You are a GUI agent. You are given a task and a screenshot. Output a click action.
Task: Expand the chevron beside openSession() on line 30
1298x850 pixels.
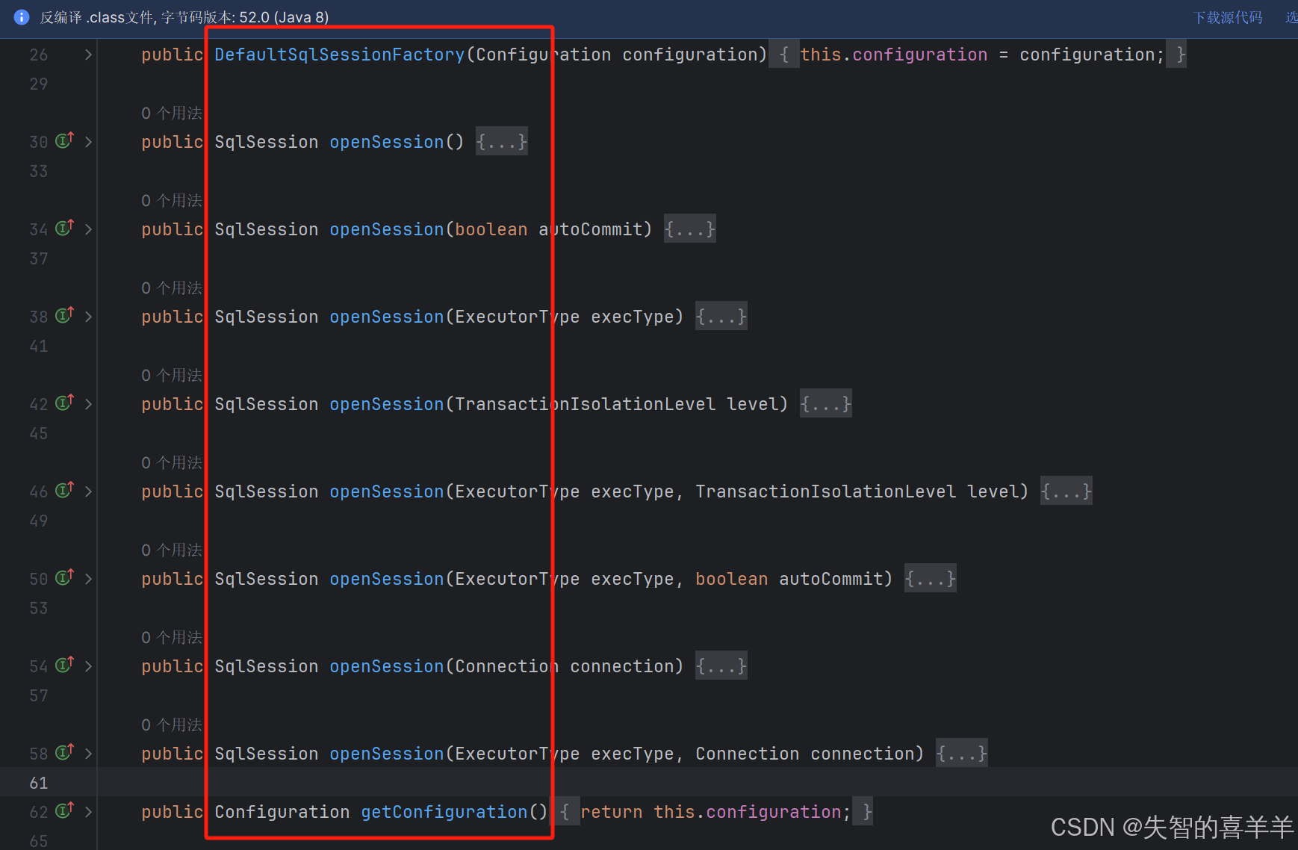[88, 140]
